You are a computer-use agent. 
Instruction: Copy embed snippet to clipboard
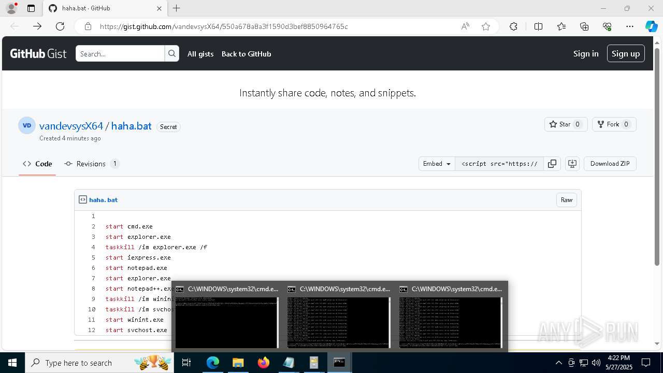552,164
